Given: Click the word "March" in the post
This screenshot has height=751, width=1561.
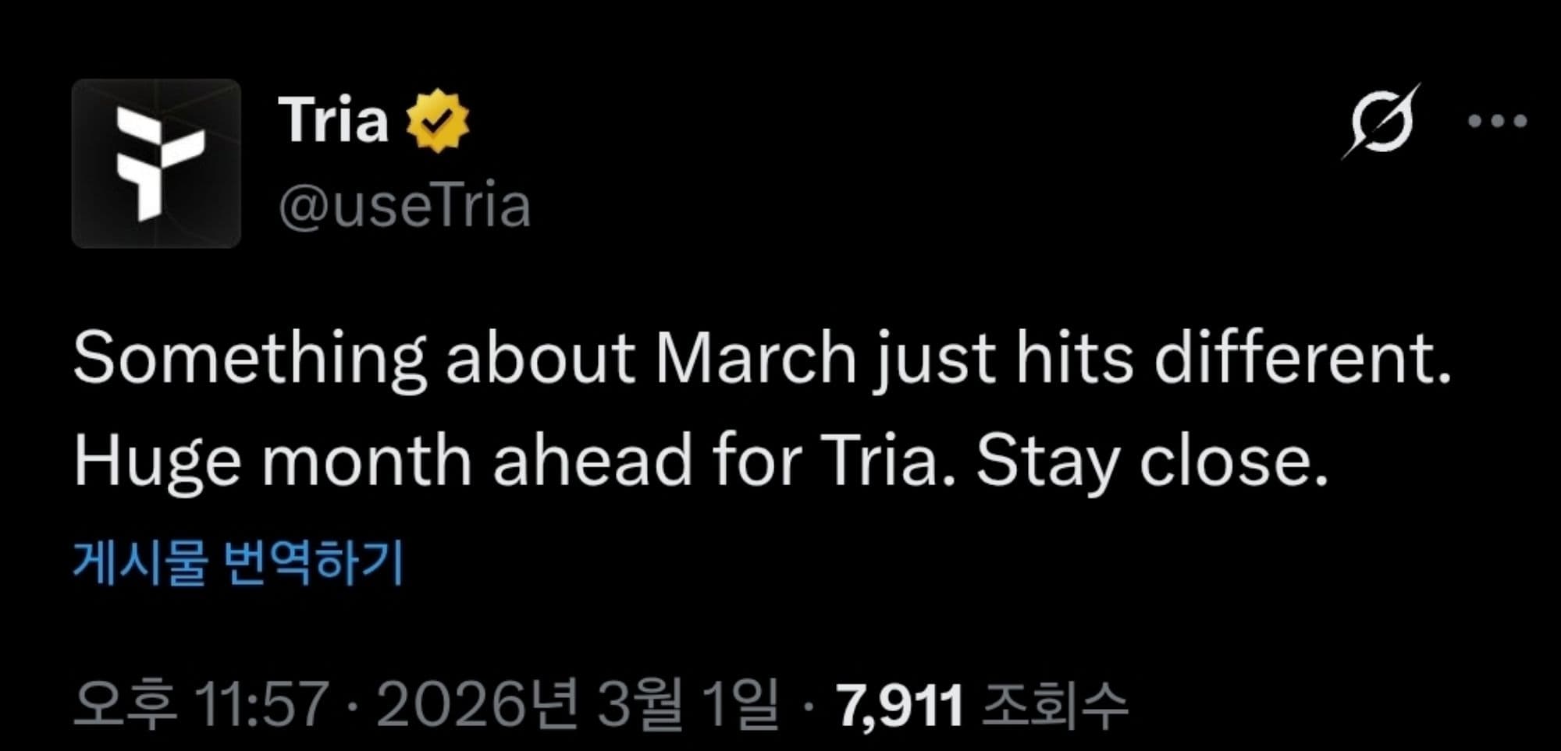Looking at the screenshot, I should [756, 360].
